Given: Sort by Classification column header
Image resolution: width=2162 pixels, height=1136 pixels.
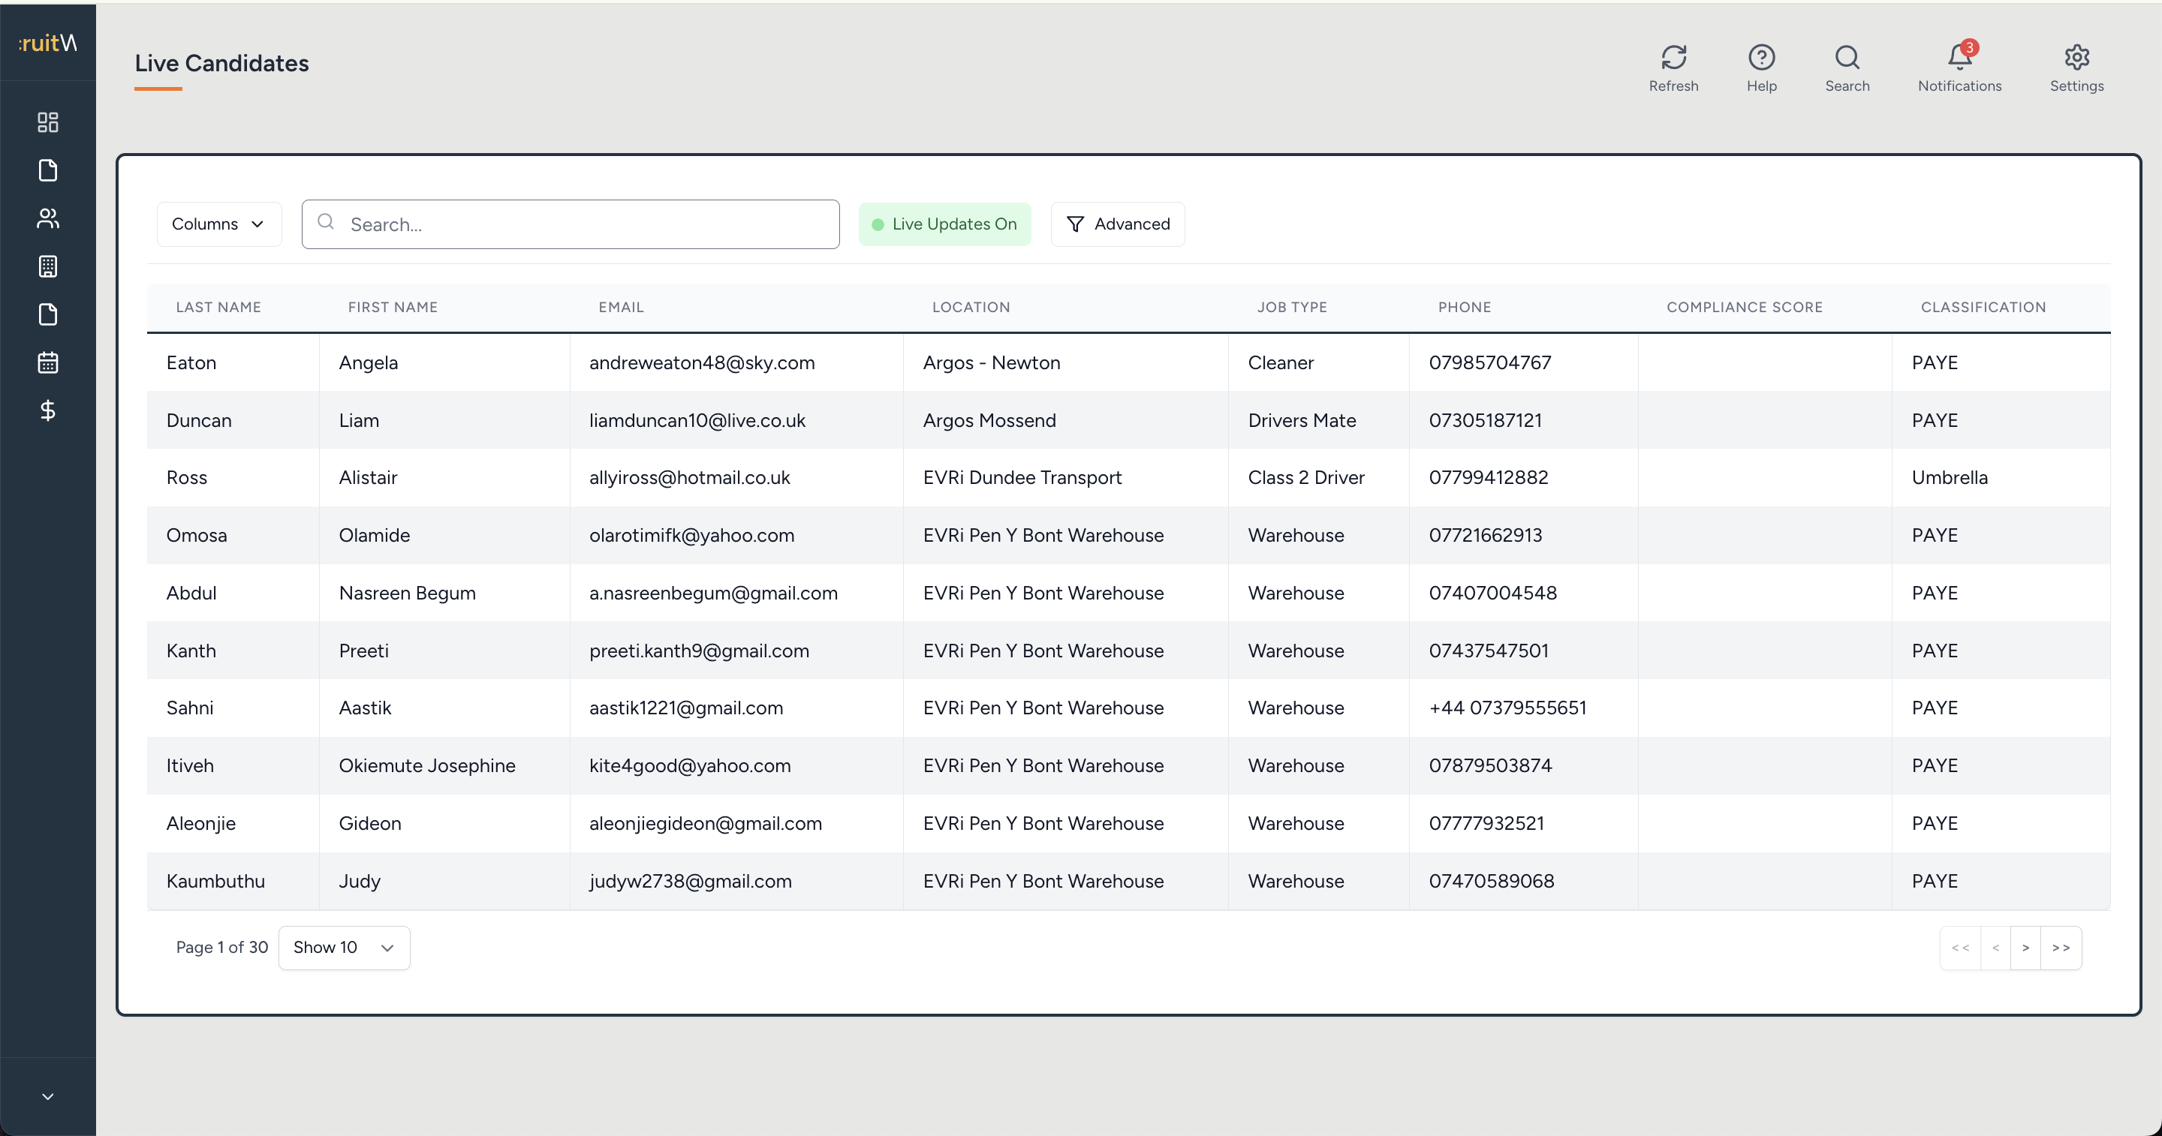Looking at the screenshot, I should tap(1983, 307).
